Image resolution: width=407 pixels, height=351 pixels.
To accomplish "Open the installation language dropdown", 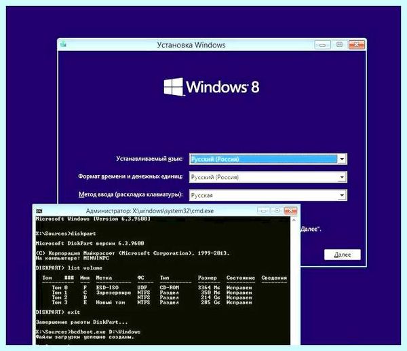I will [342, 159].
